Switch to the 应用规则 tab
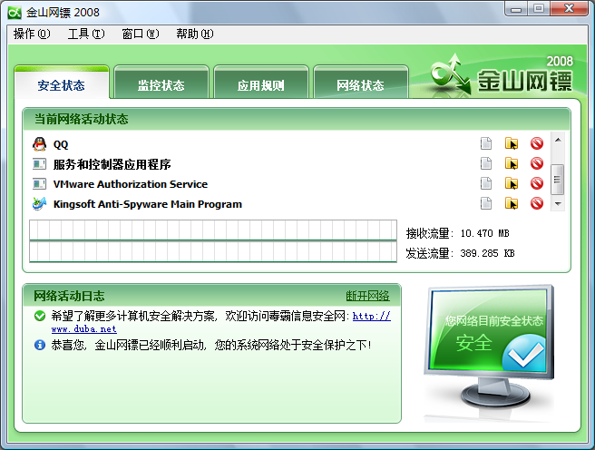The width and height of the screenshot is (595, 450). click(260, 86)
